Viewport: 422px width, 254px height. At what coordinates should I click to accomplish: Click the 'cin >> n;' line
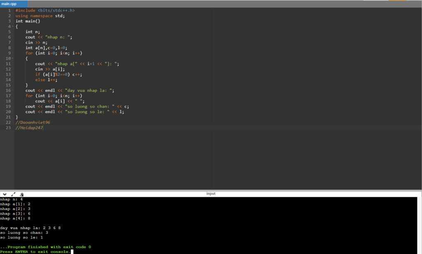[x=36, y=42]
